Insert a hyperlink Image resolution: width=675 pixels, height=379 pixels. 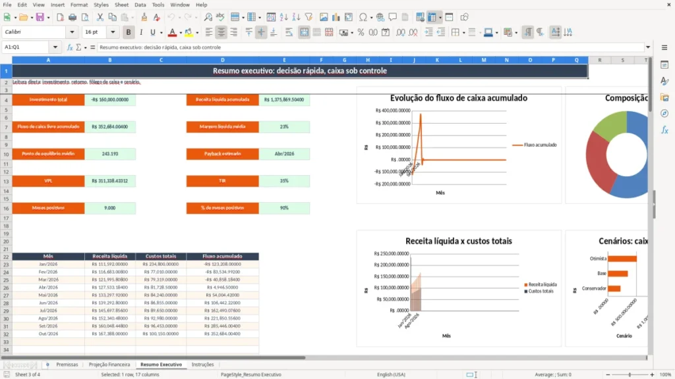coord(380,17)
